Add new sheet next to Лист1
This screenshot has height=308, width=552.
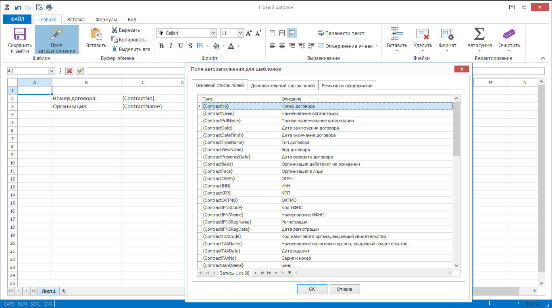point(63,291)
